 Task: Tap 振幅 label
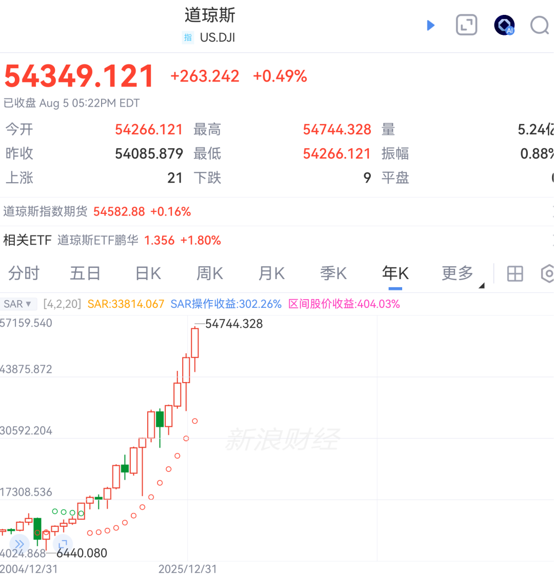coord(395,154)
